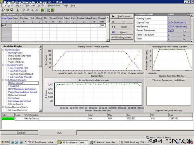Click the Analyze Results toolbar icon
Image resolution: width=194 pixels, height=145 pixels.
[x=53, y=10]
